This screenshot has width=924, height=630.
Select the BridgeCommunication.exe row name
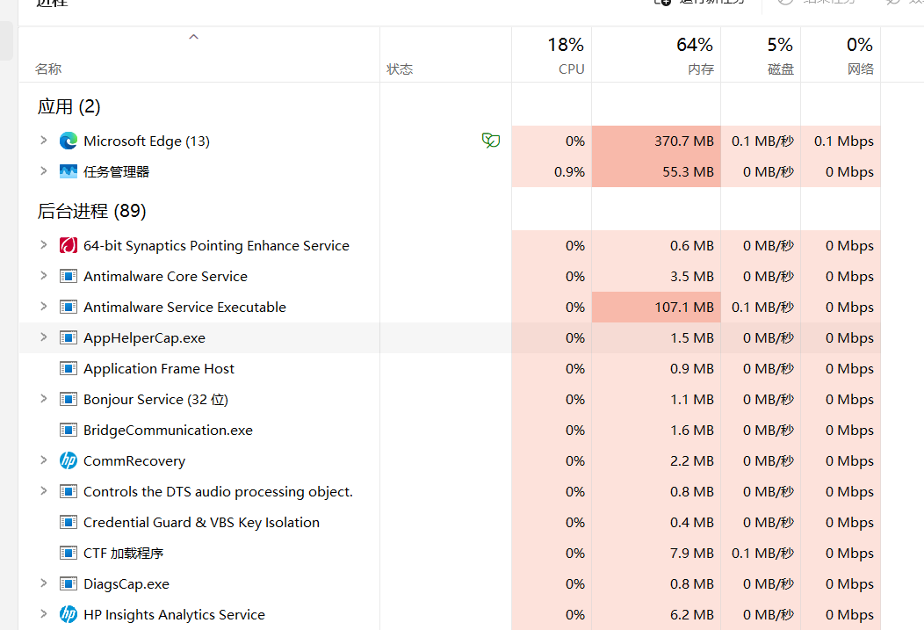pyautogui.click(x=168, y=430)
